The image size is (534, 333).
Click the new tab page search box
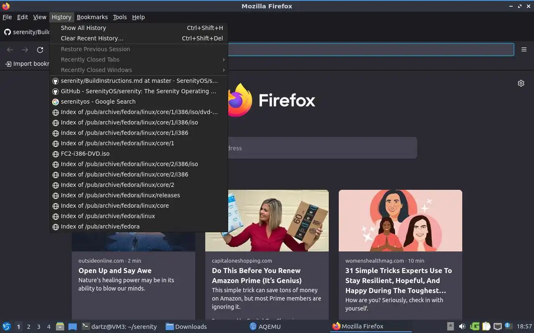[x=322, y=148]
